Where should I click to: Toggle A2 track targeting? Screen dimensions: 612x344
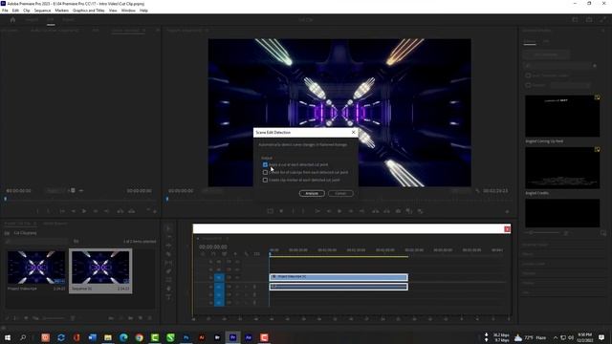click(x=219, y=294)
